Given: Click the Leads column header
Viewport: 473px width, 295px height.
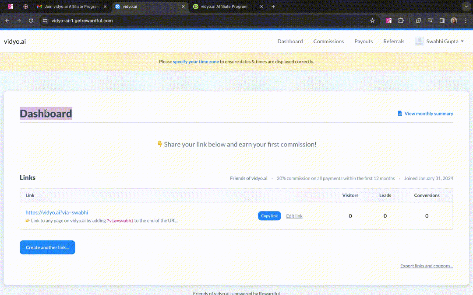Looking at the screenshot, I should click(385, 195).
